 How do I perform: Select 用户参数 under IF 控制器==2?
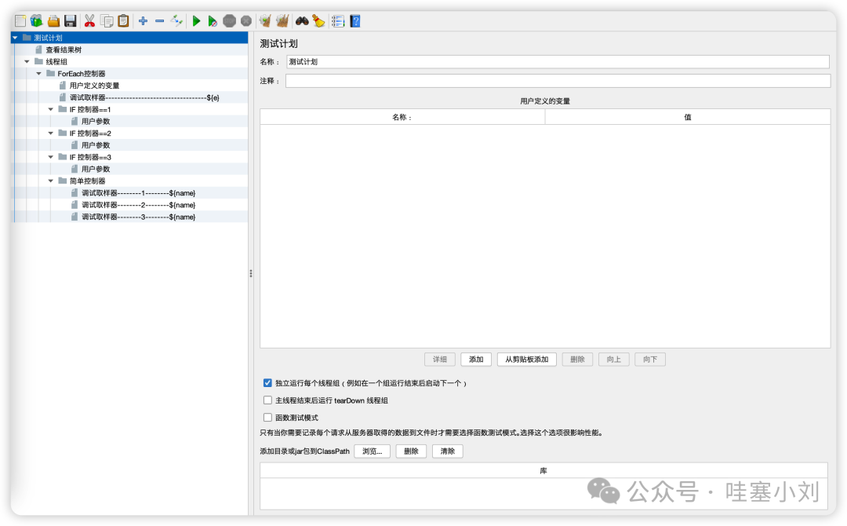(x=129, y=145)
